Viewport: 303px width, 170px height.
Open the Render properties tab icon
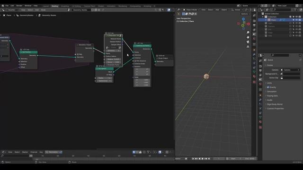coord(260,66)
